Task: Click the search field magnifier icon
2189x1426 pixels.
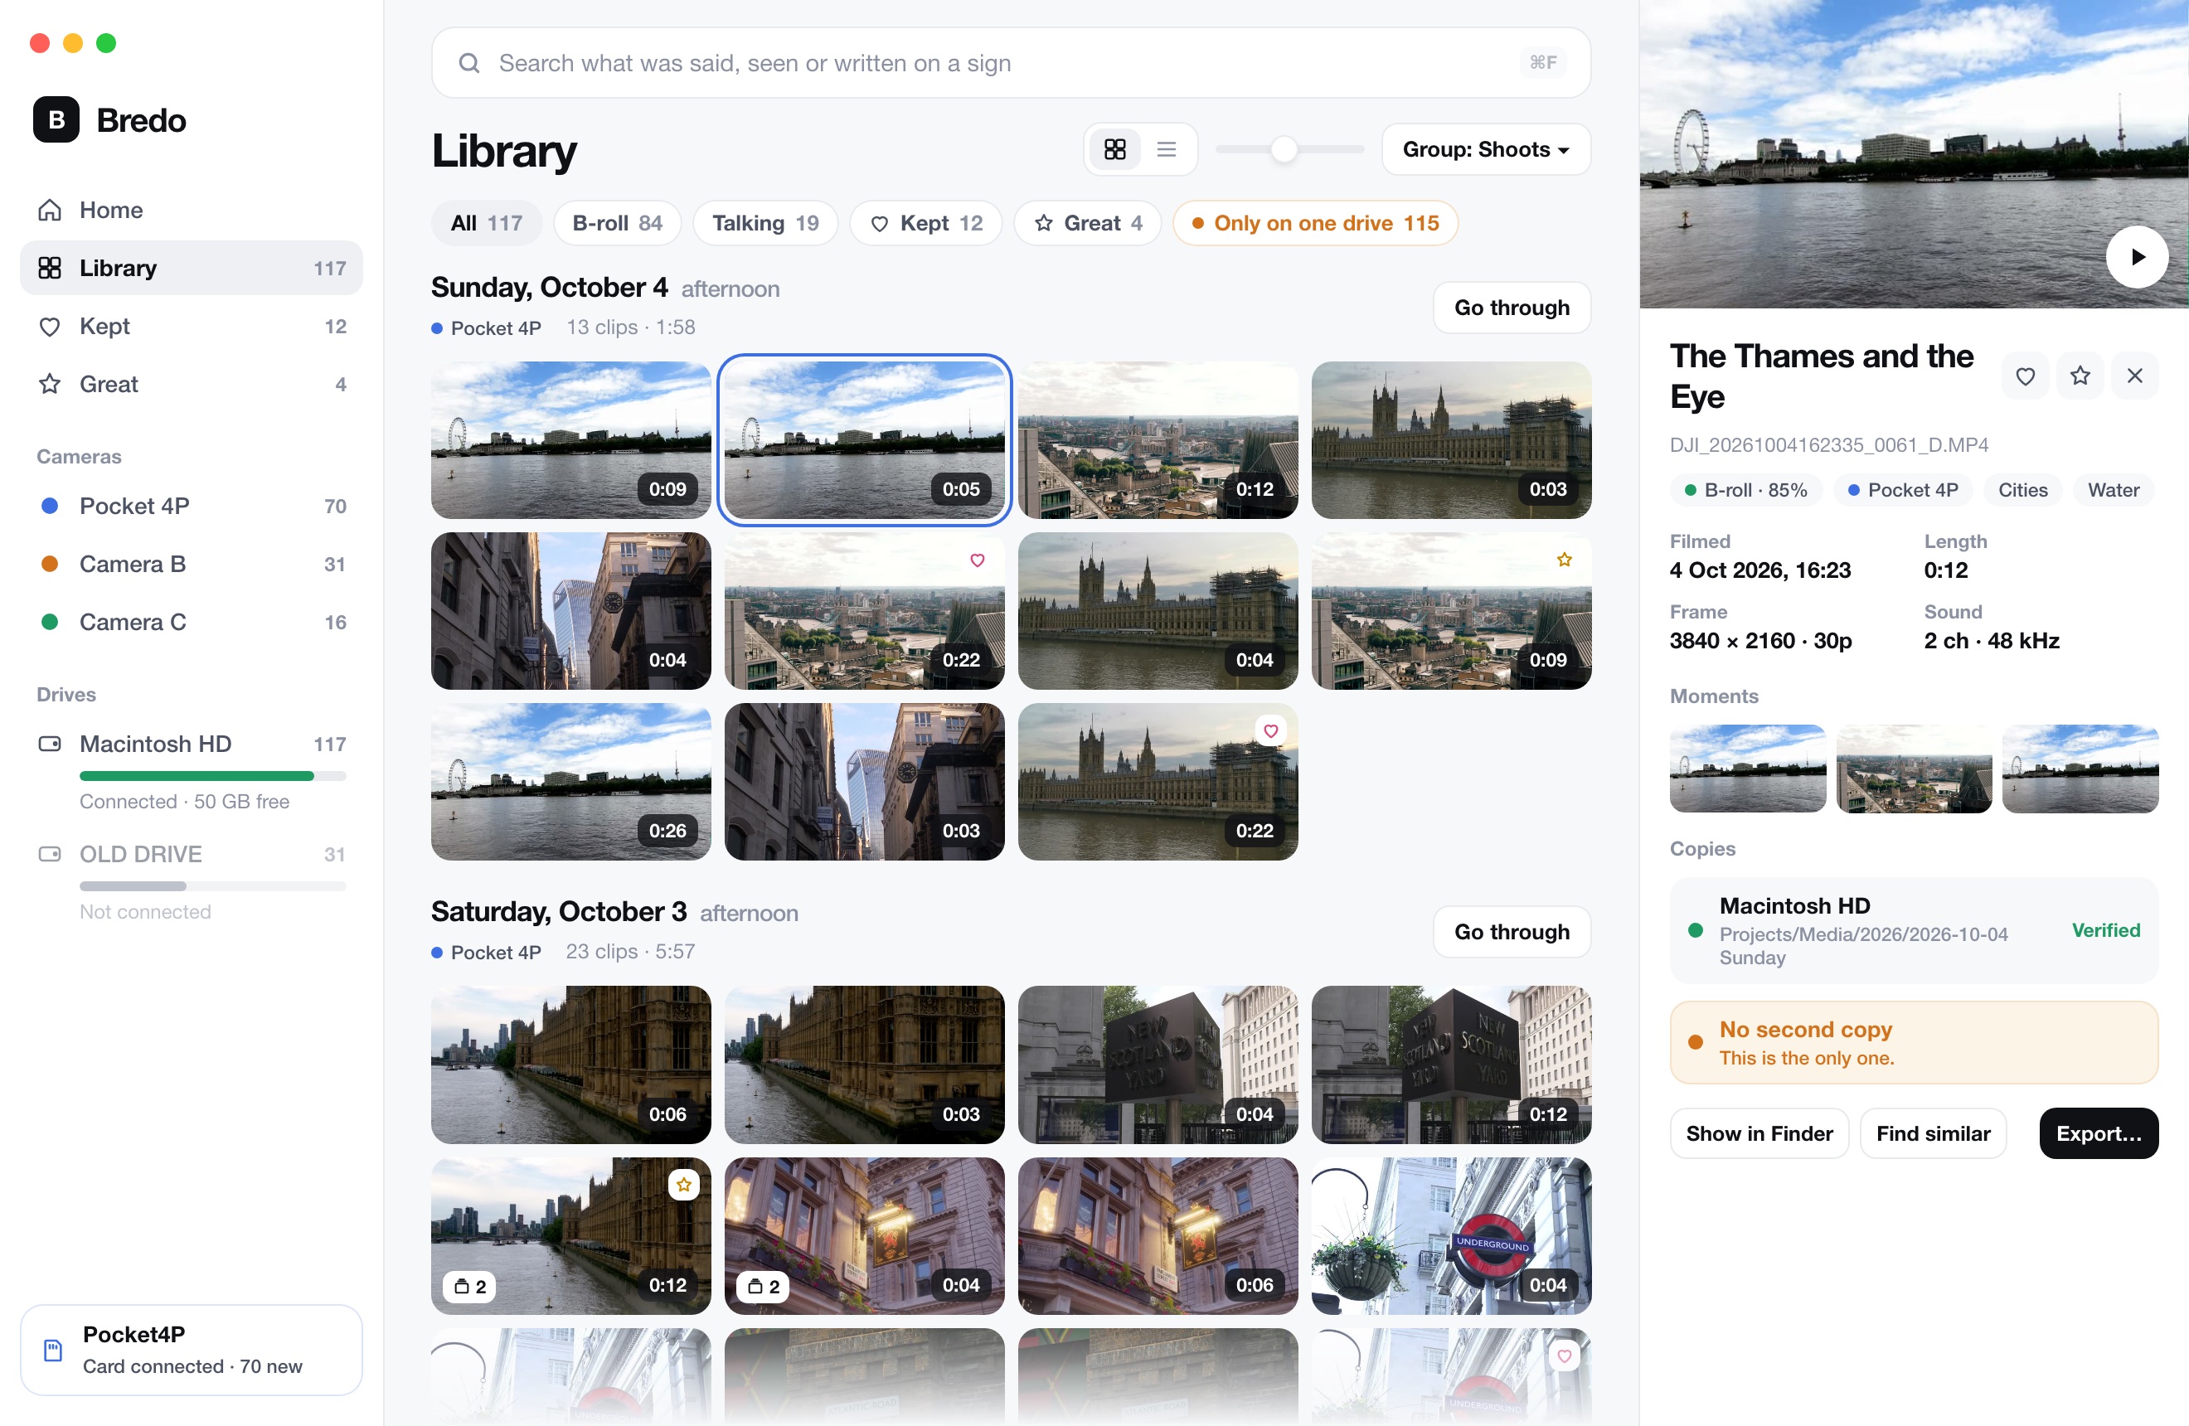Action: 469,62
